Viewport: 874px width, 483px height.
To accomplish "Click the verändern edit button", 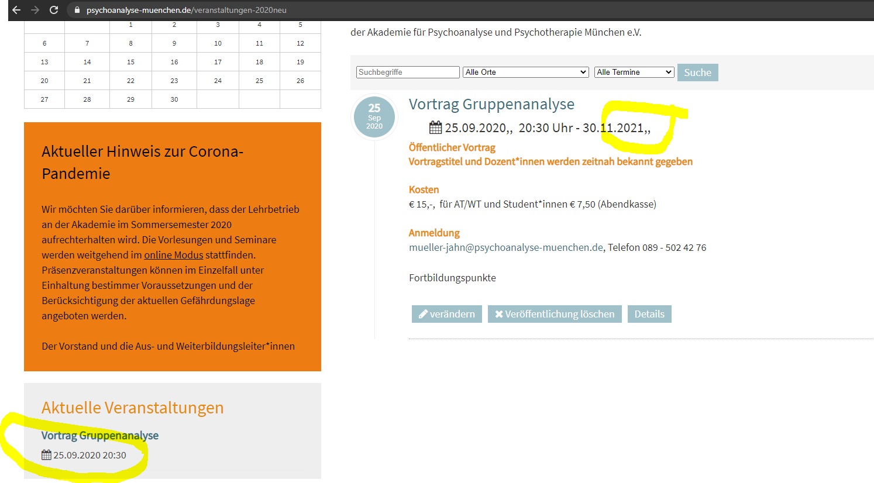I will 447,314.
